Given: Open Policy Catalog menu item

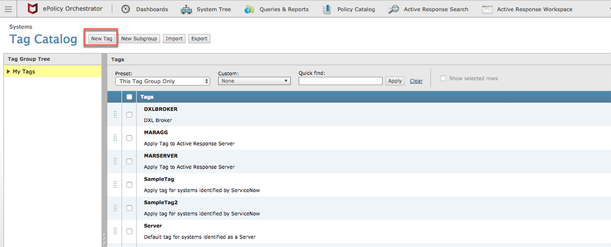Looking at the screenshot, I should [x=356, y=10].
